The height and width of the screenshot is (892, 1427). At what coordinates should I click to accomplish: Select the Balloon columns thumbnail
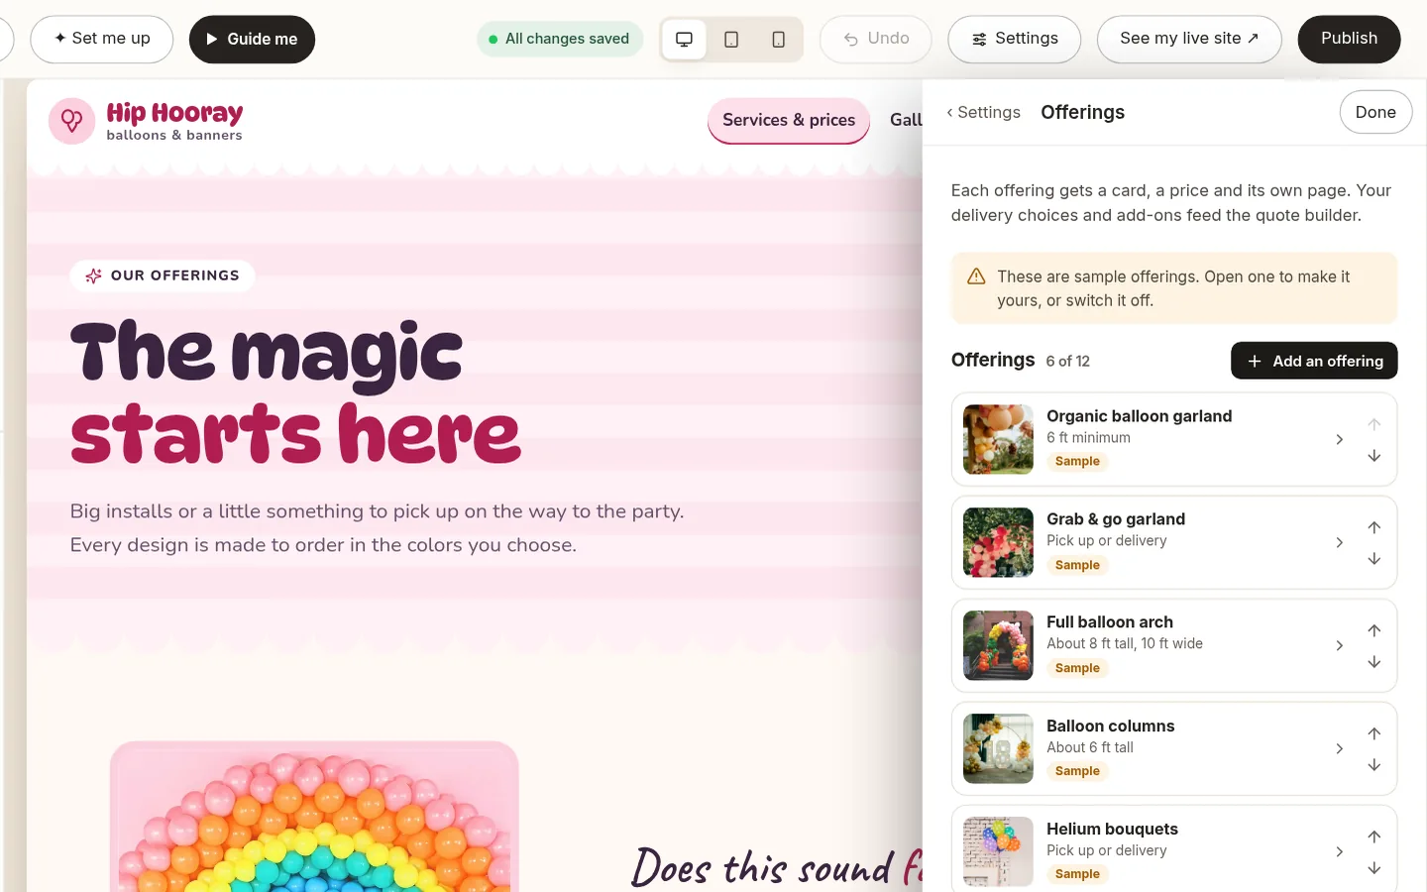tap(998, 748)
